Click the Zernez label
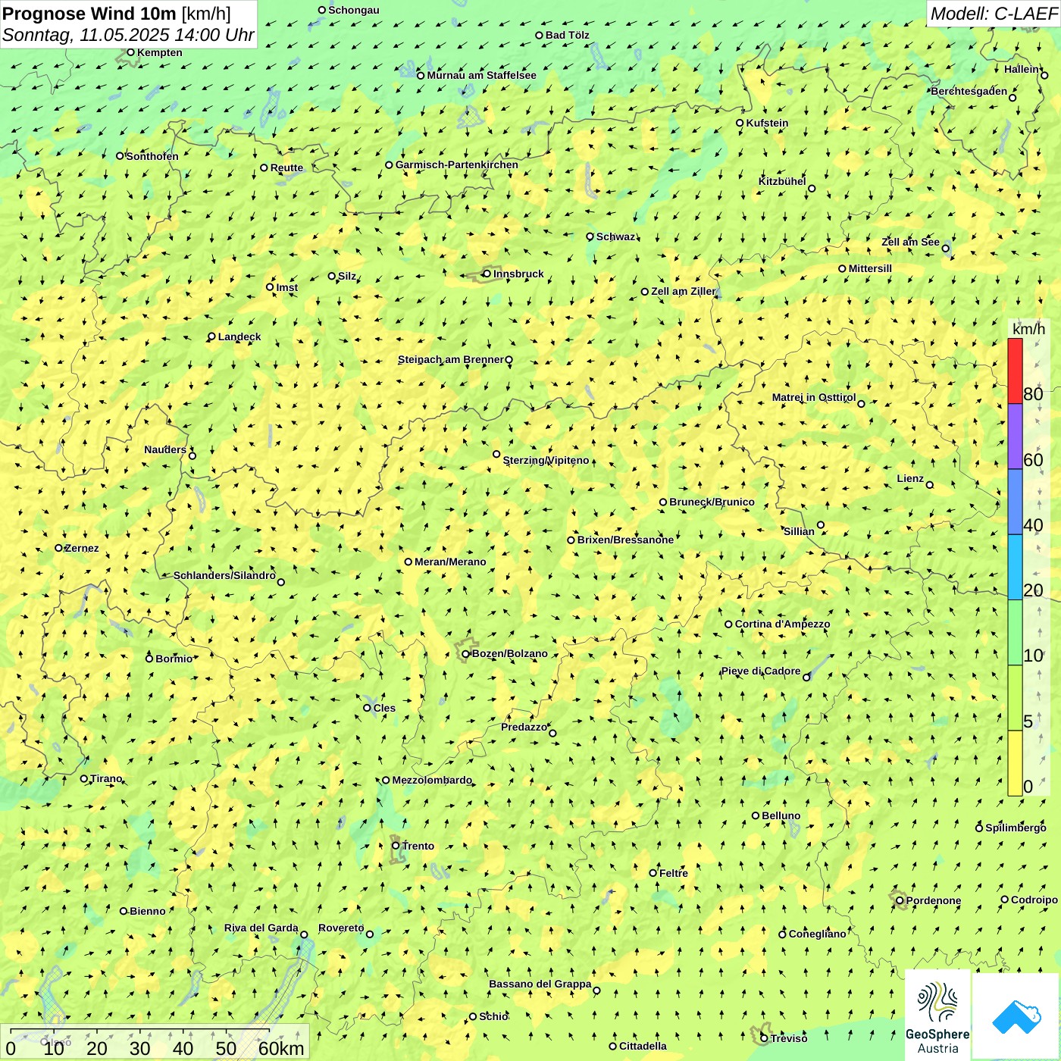The width and height of the screenshot is (1061, 1061). click(x=82, y=548)
